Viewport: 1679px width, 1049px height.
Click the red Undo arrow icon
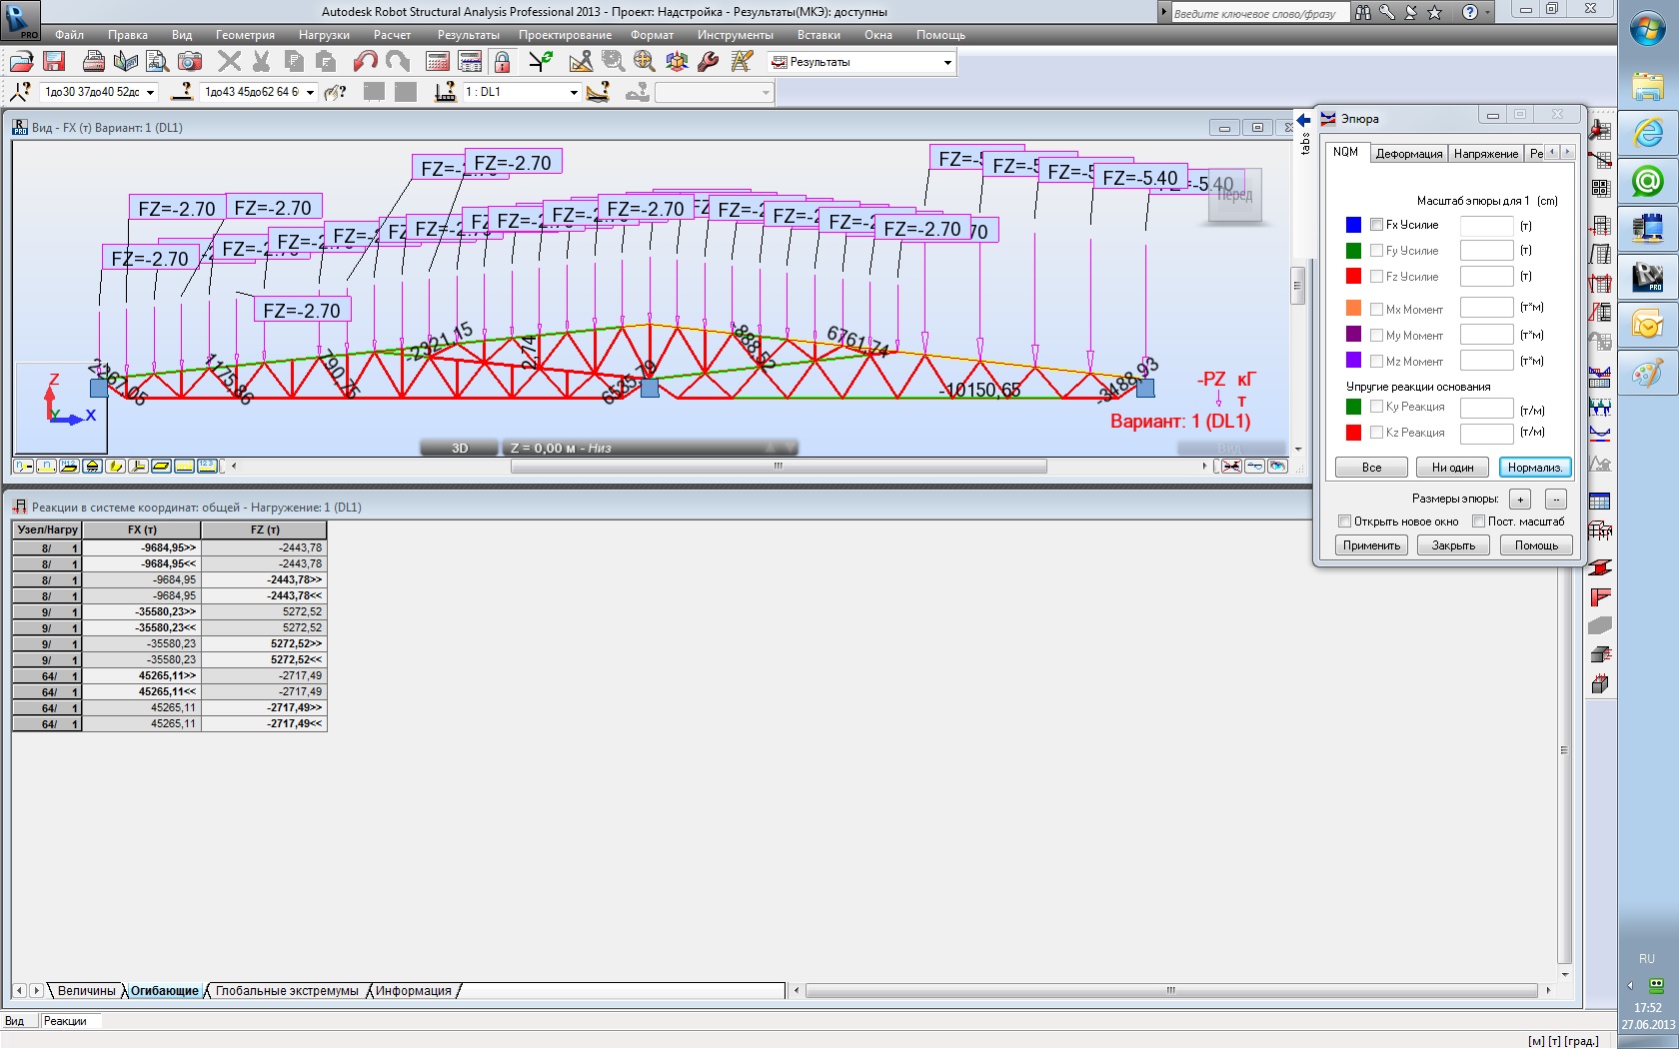click(x=366, y=62)
